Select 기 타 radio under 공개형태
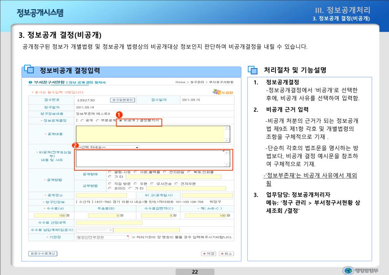 [x=110, y=176]
